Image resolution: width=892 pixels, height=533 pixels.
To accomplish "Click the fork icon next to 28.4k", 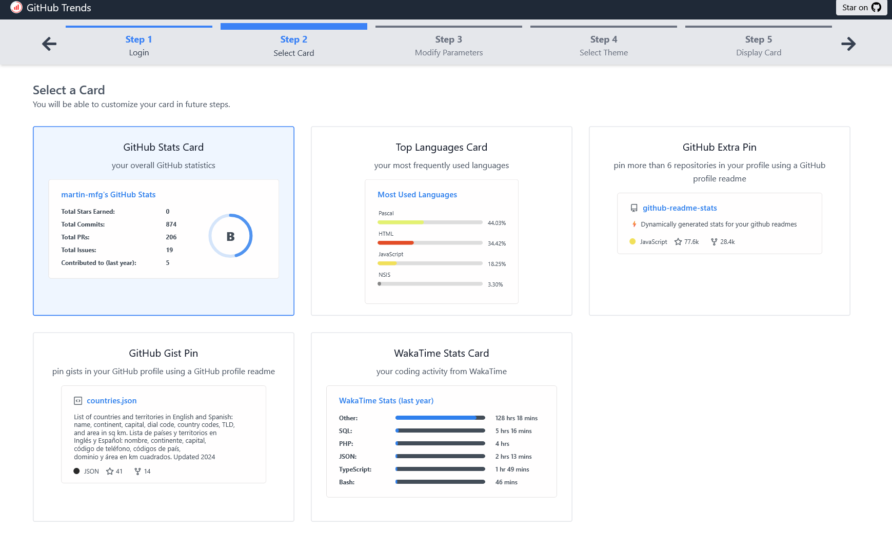I will coord(714,242).
